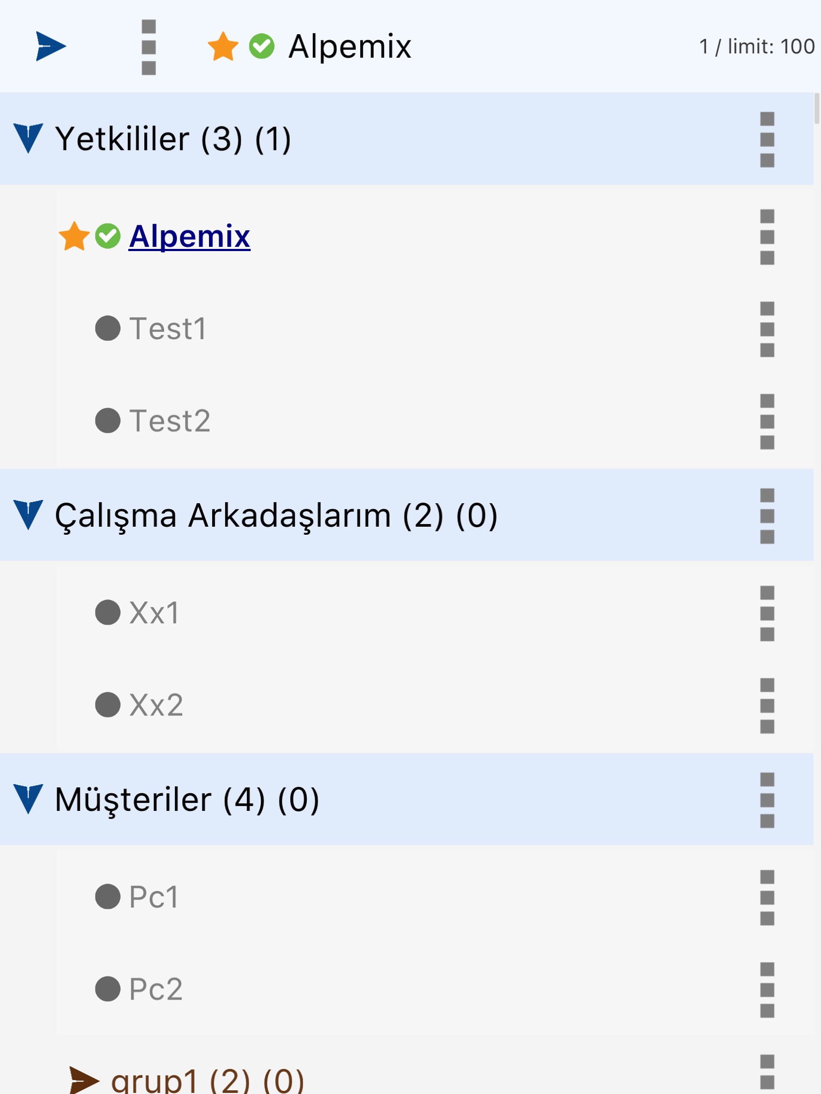This screenshot has width=821, height=1094.
Task: Open three-dot menu for Test1 contact
Action: pos(767,329)
